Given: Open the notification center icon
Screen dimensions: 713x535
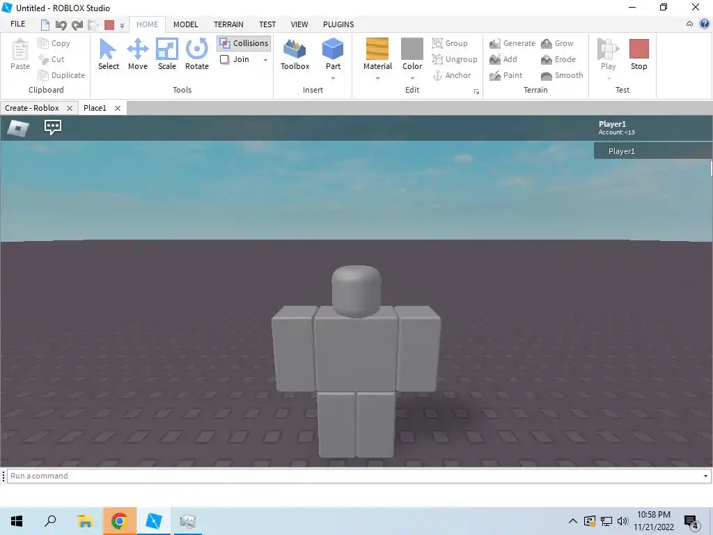Looking at the screenshot, I should (691, 522).
